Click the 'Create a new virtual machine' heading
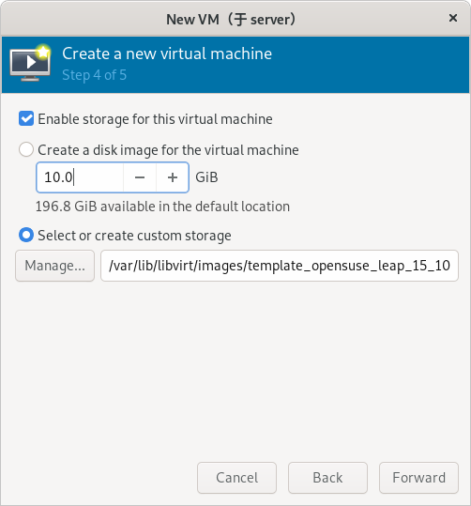This screenshot has height=506, width=471. click(167, 54)
